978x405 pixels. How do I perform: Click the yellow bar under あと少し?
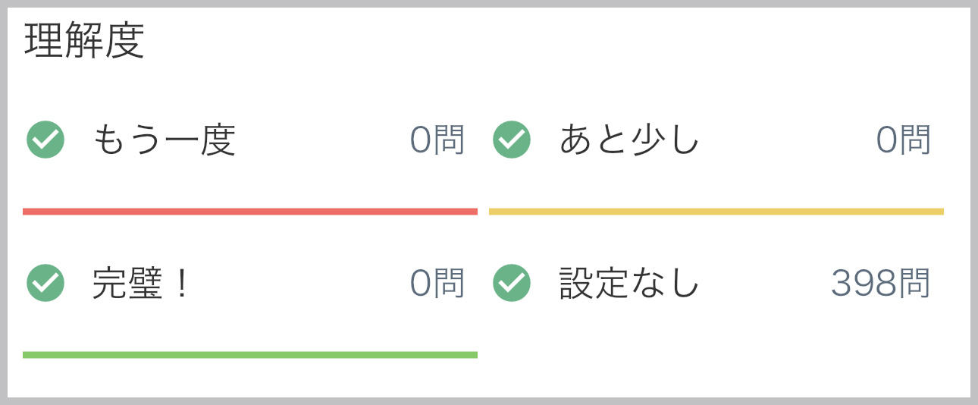click(x=716, y=212)
